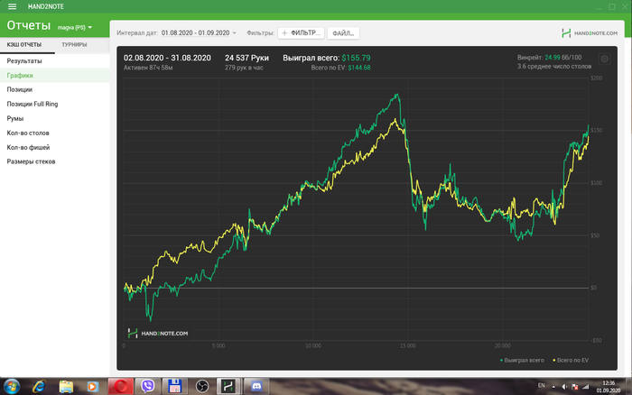Click the EN language indicator in the tray
Viewport: 632px width, 395px height.
(542, 386)
